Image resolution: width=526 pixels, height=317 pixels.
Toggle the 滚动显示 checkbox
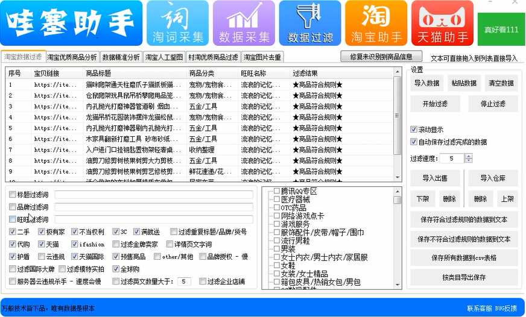pos(414,130)
